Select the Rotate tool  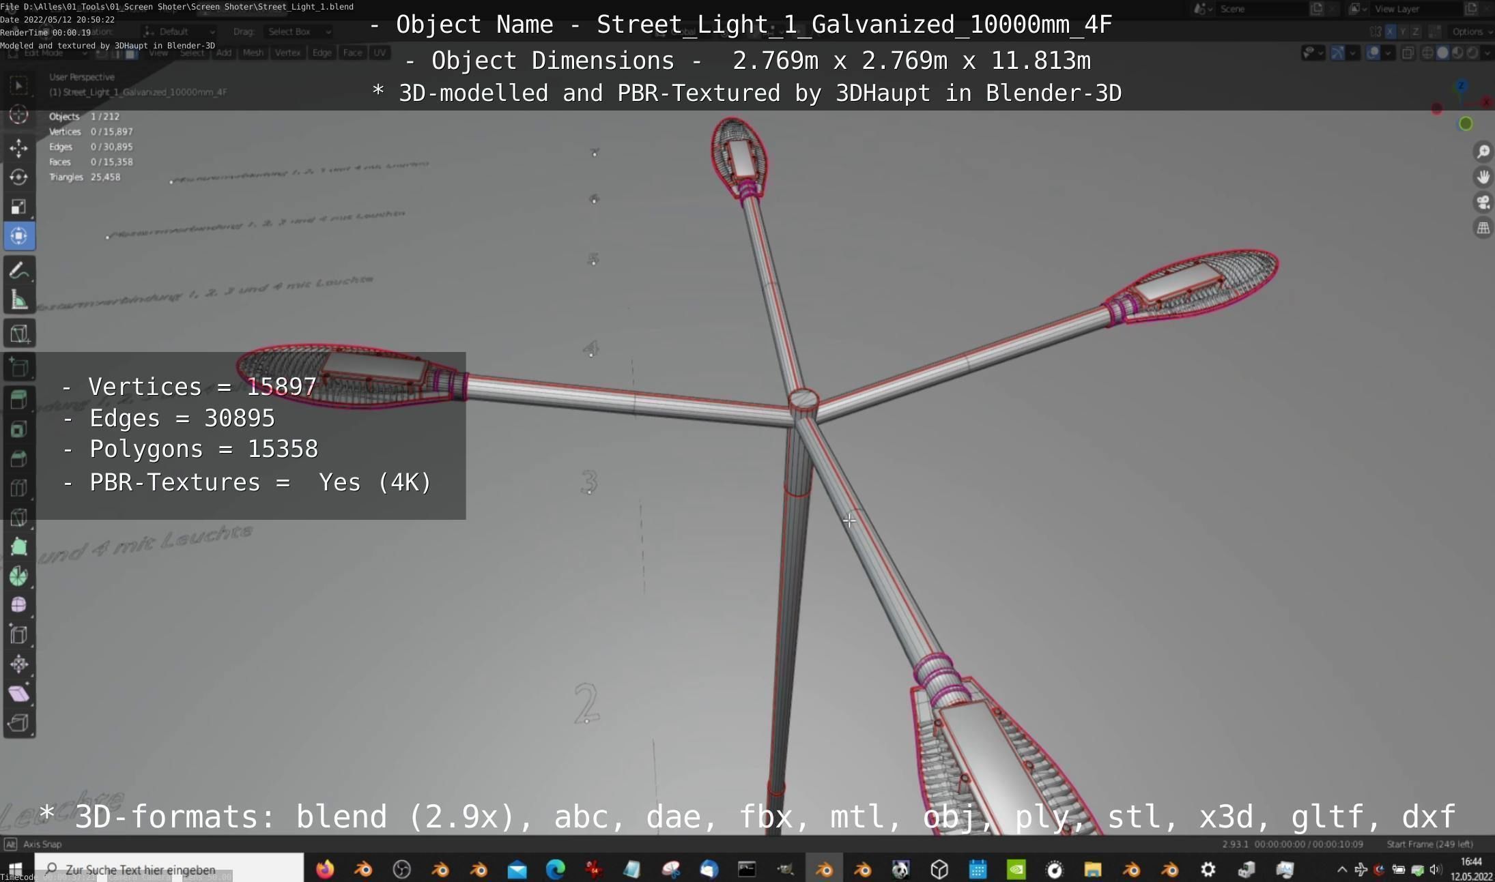(x=18, y=177)
